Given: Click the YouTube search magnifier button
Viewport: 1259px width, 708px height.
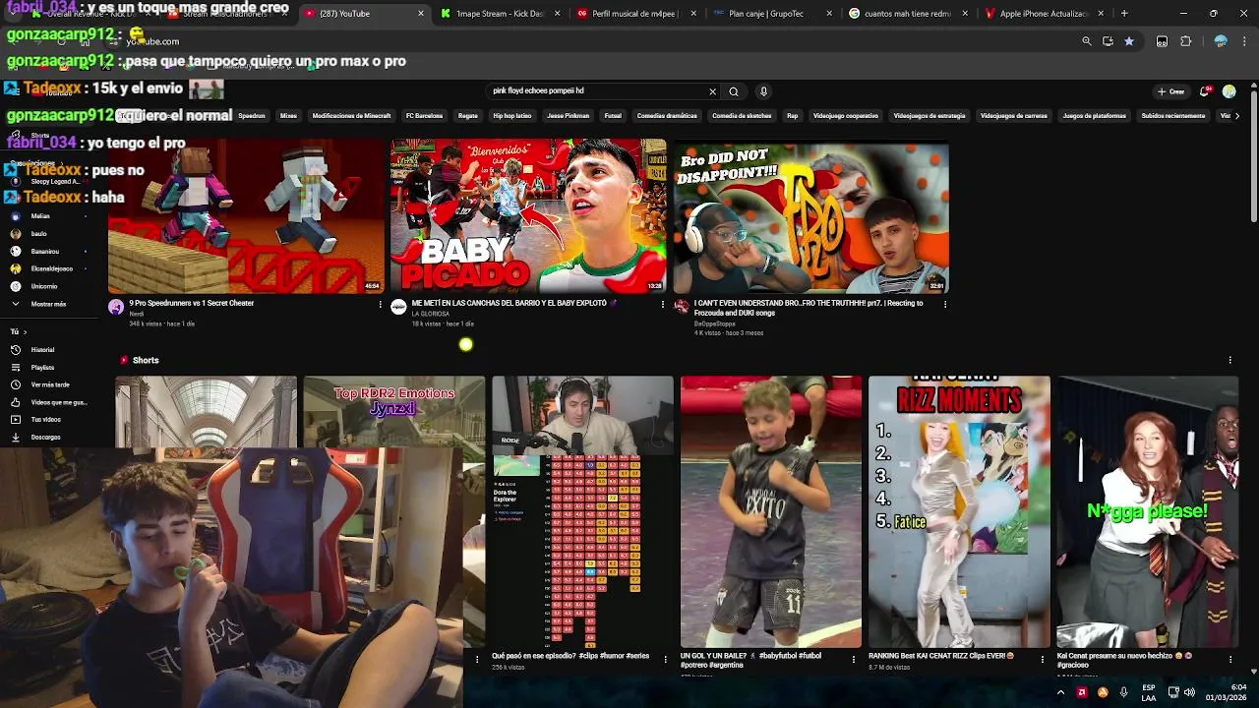Looking at the screenshot, I should point(733,91).
